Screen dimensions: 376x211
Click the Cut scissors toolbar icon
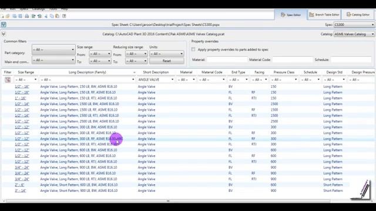46,16
